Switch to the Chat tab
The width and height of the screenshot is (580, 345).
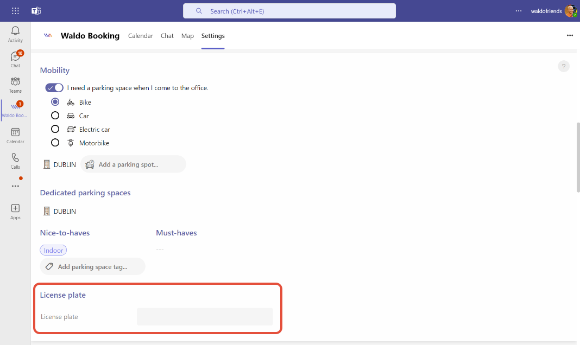pos(167,36)
